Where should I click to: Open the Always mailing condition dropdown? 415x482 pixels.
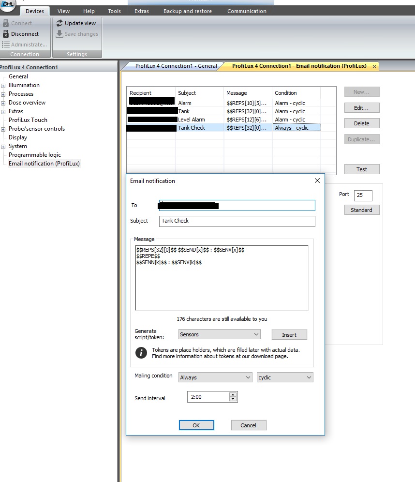tap(215, 377)
